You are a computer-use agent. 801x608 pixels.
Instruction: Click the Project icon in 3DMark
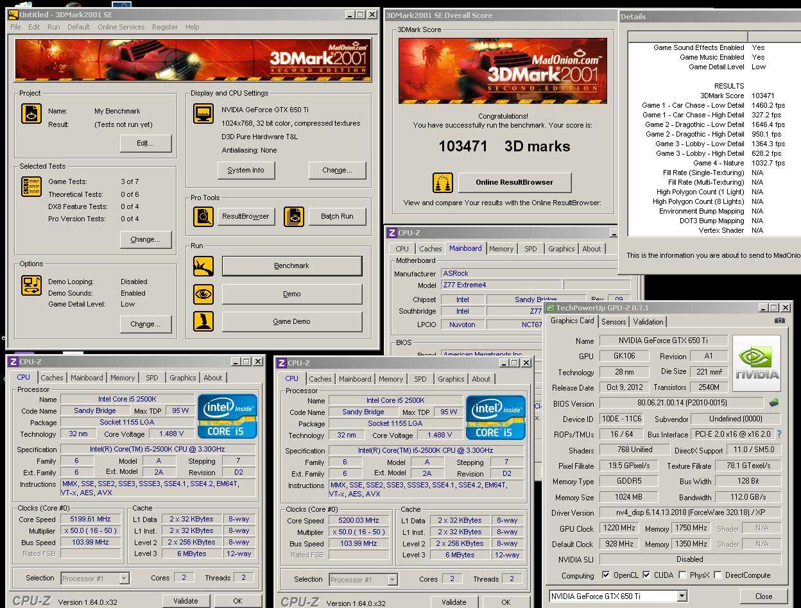pos(31,114)
